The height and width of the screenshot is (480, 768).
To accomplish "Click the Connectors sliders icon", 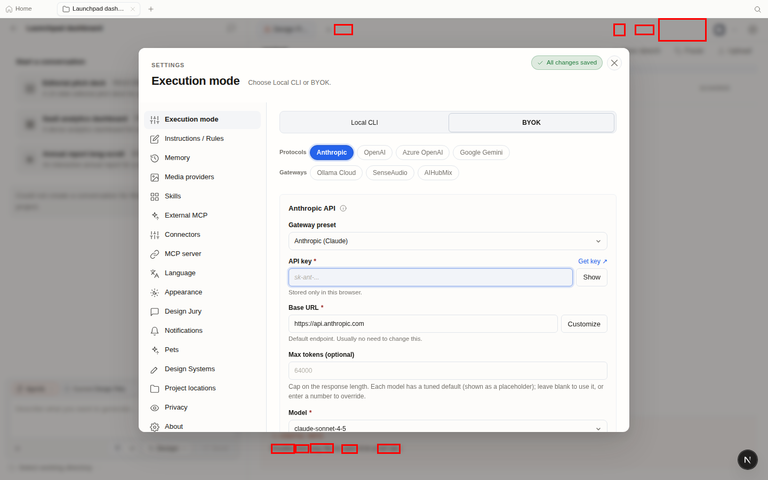I will click(155, 235).
